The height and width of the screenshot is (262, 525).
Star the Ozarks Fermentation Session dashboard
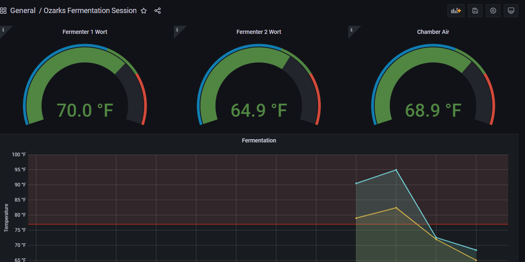tap(144, 11)
